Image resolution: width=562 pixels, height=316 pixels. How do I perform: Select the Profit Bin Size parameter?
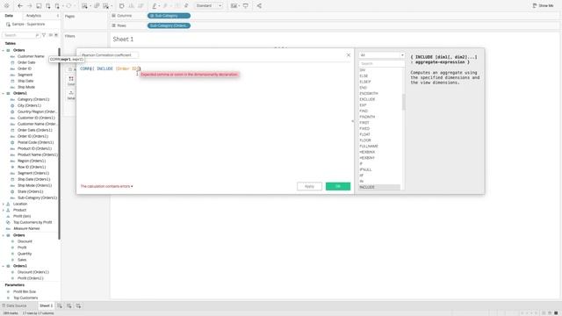[x=25, y=291]
